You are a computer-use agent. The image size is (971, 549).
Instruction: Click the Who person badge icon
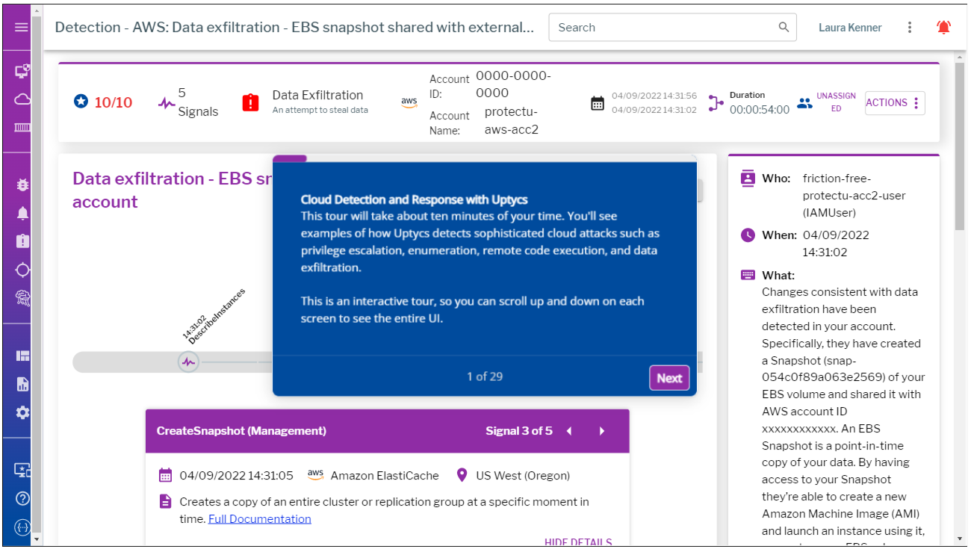coord(748,179)
